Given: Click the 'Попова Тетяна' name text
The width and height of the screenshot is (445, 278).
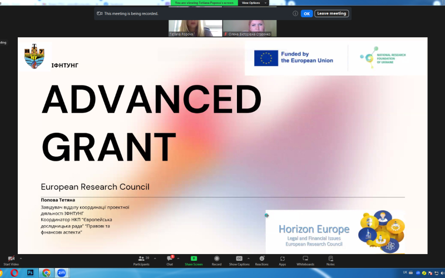Looking at the screenshot, I should point(58,200).
